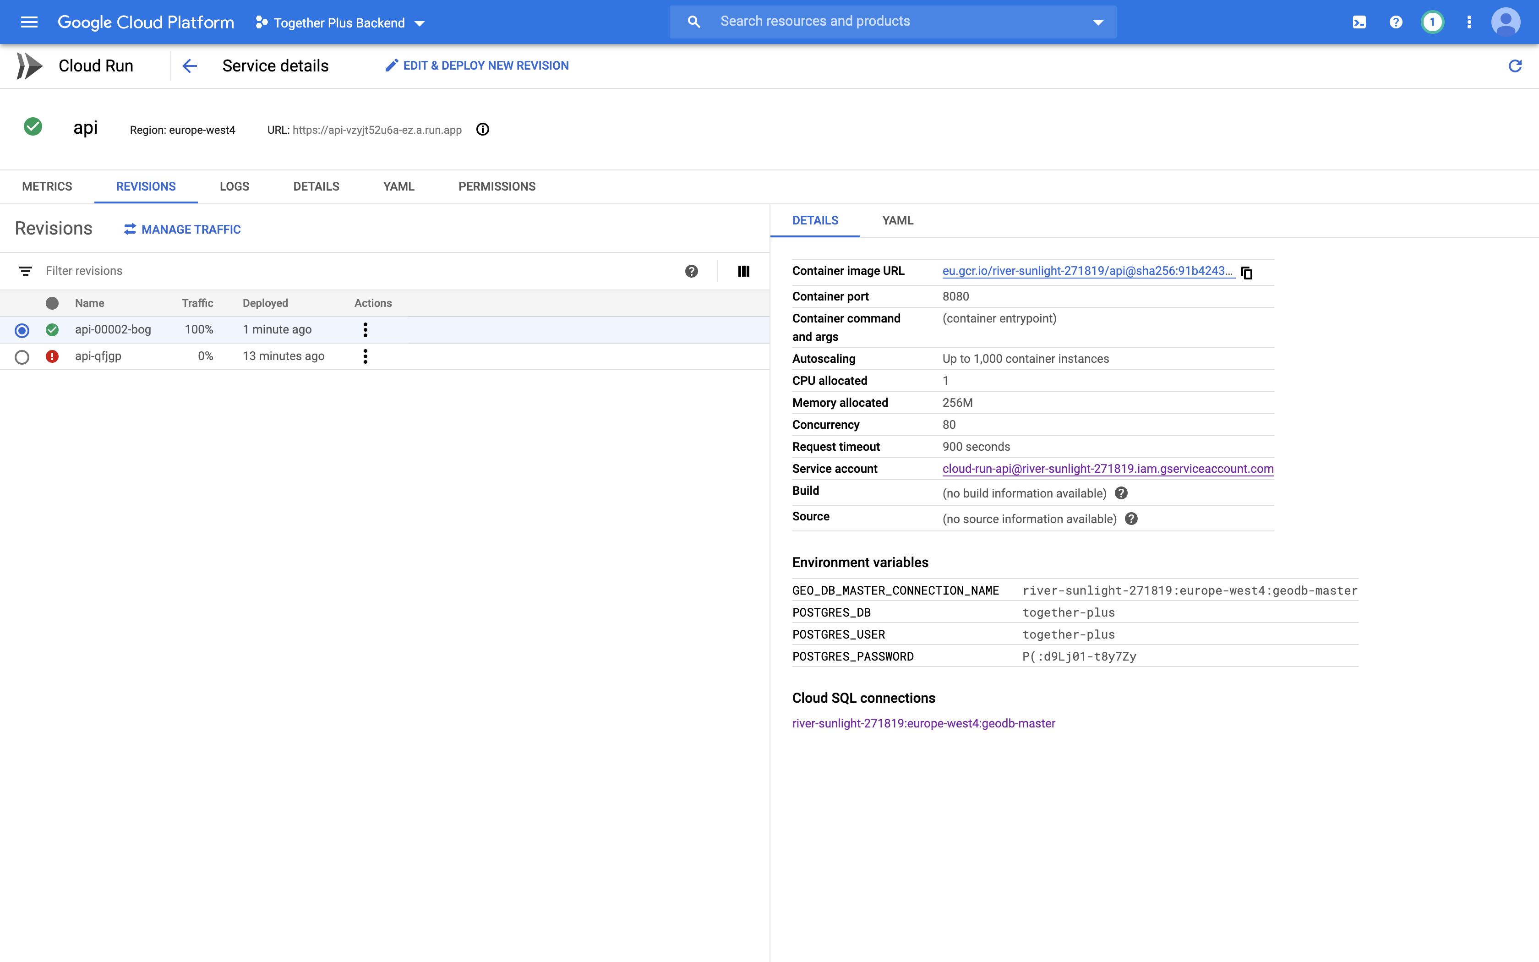
Task: Activate Cloud Shell icon
Action: pyautogui.click(x=1359, y=22)
